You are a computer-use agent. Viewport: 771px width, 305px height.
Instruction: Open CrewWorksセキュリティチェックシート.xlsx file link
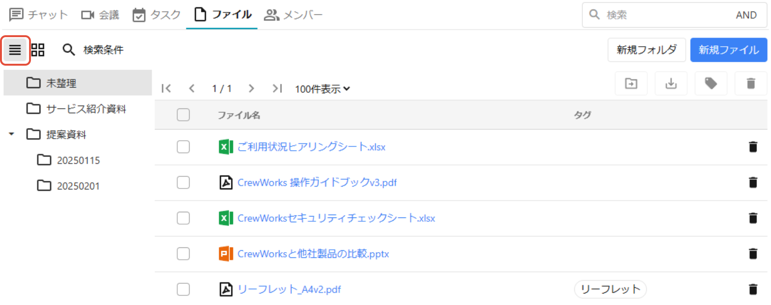(x=336, y=218)
